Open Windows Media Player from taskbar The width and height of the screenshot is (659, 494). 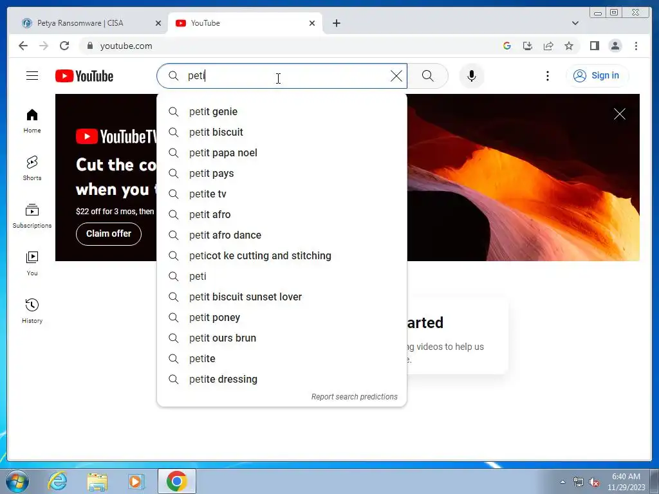[x=136, y=481]
